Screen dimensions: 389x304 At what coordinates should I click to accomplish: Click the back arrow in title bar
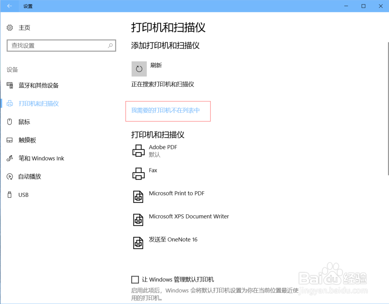click(x=9, y=6)
